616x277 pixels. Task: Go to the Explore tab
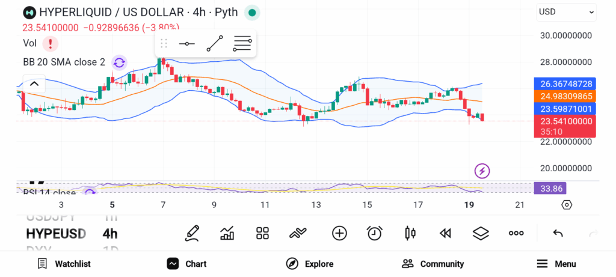310,264
